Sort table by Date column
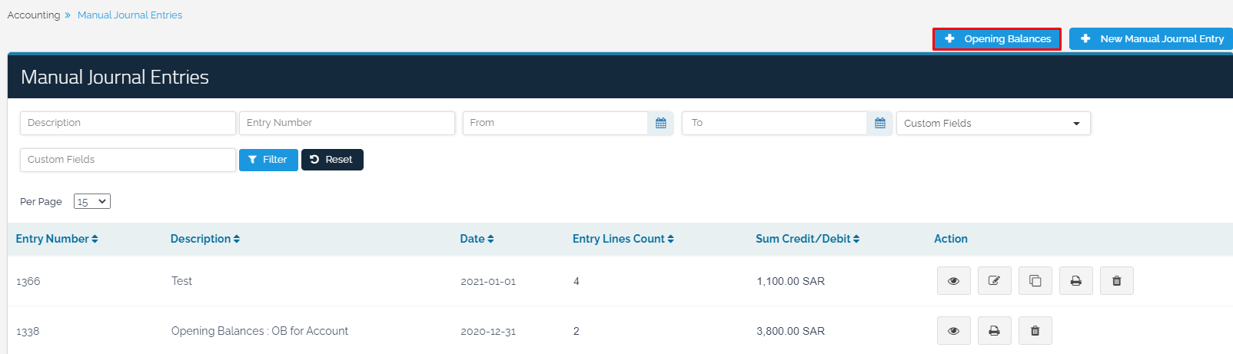 (477, 239)
